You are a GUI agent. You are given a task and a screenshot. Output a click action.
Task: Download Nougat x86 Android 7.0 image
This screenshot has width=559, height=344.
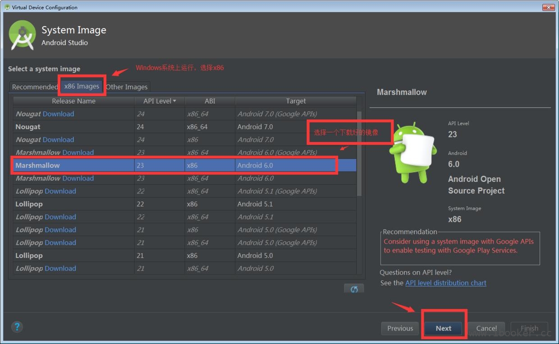59,140
